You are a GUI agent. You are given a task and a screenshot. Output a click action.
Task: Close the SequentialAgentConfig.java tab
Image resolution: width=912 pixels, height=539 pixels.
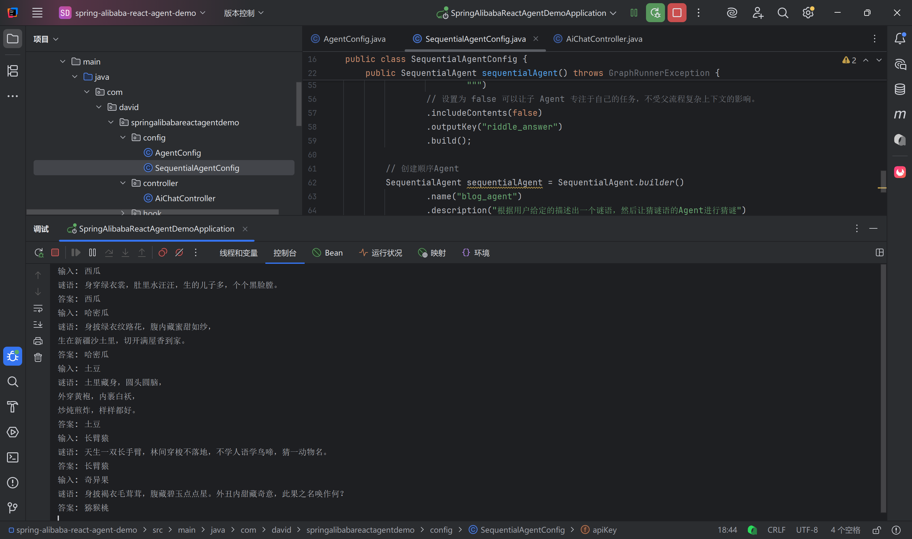[x=536, y=39]
